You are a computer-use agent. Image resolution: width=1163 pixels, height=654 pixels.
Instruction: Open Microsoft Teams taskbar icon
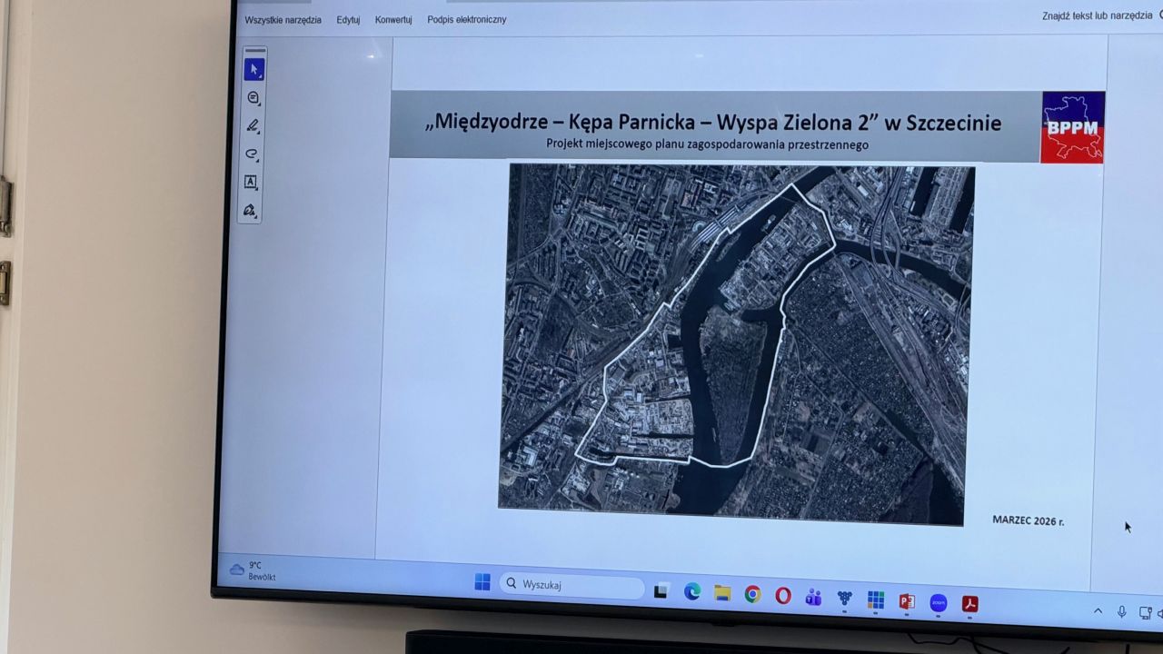(813, 597)
